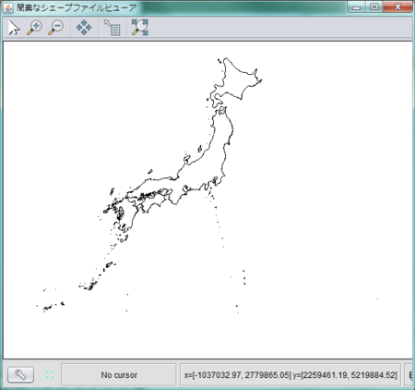Close the shapefile viewer window

(x=397, y=6)
